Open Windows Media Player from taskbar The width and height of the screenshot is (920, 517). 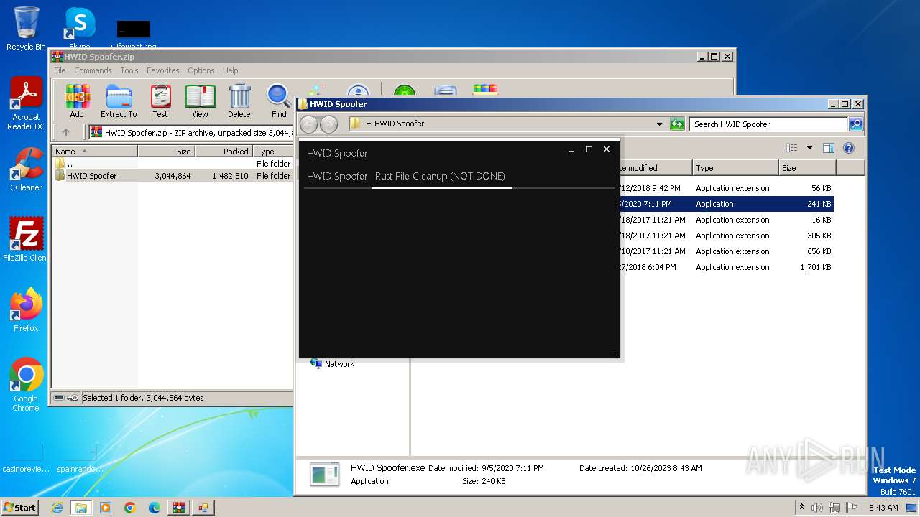[106, 508]
